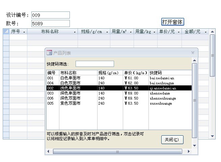221x162 pixels.
Task: Click the ¥62.00 price cell
Action: [x=131, y=83]
